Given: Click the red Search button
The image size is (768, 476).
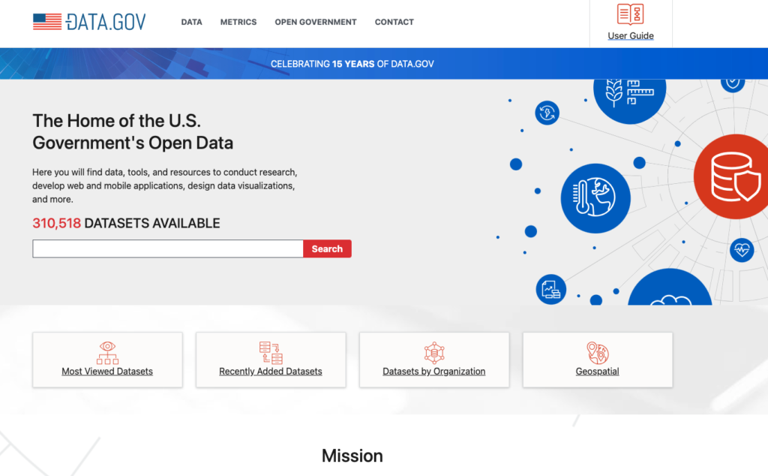Looking at the screenshot, I should click(x=327, y=249).
